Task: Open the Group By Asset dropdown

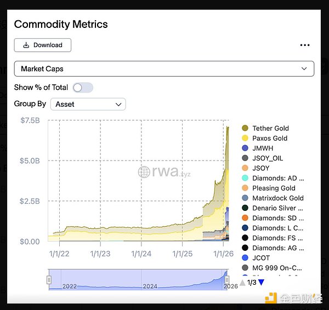Action: 88,104
